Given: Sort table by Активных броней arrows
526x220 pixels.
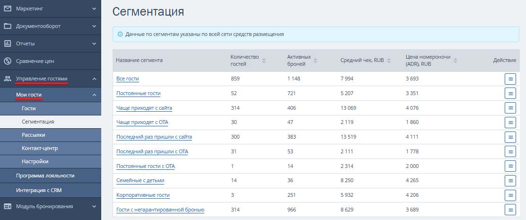Looking at the screenshot, I should click(x=316, y=61).
